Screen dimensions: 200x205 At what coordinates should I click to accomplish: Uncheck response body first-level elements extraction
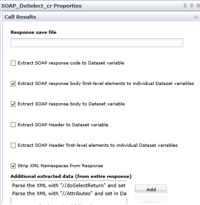tap(13, 84)
